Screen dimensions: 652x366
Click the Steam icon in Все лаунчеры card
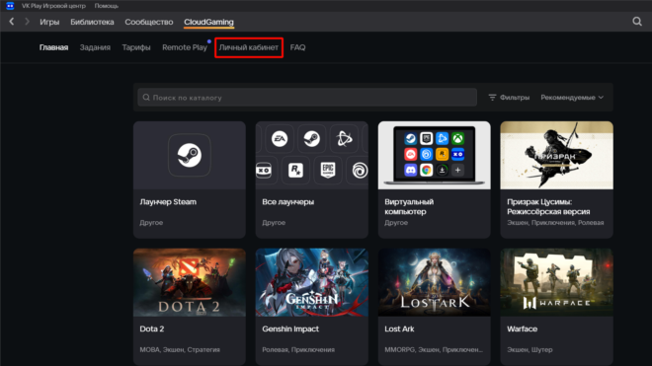[311, 139]
